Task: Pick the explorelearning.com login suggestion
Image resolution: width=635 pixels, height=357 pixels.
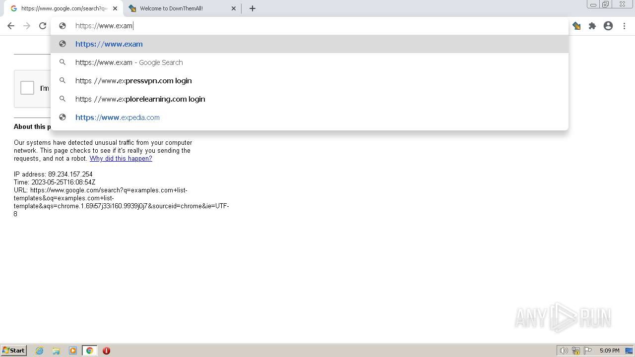Action: [310, 99]
